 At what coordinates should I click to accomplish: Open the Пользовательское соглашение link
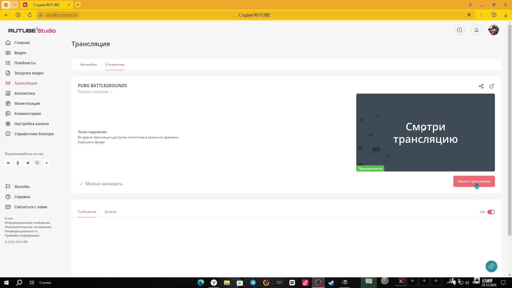(28, 227)
